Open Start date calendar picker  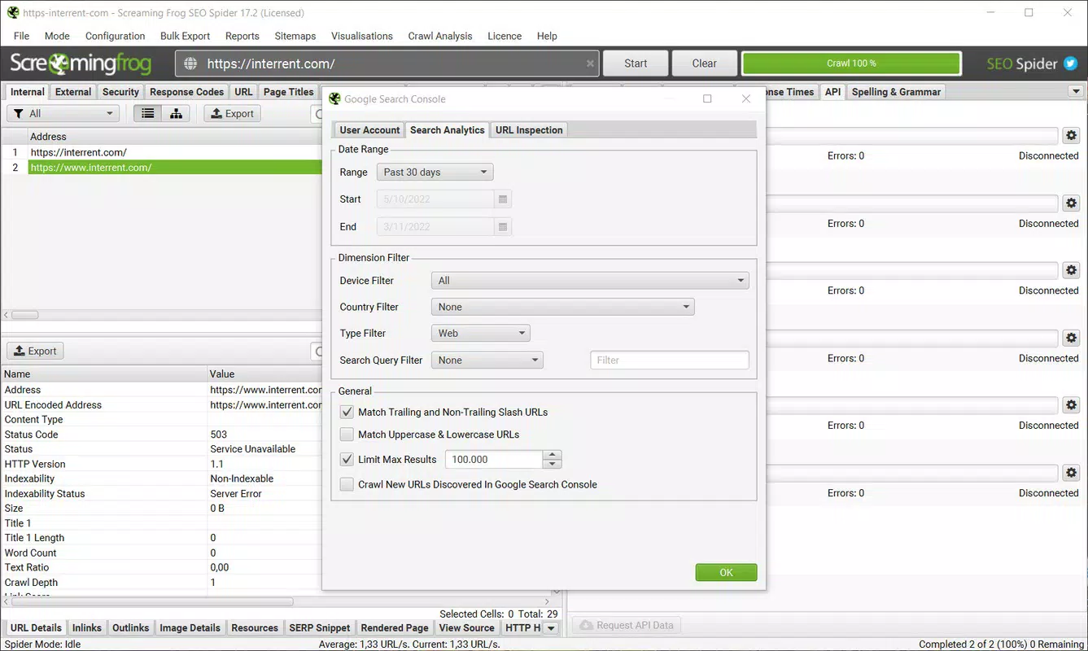tap(503, 199)
